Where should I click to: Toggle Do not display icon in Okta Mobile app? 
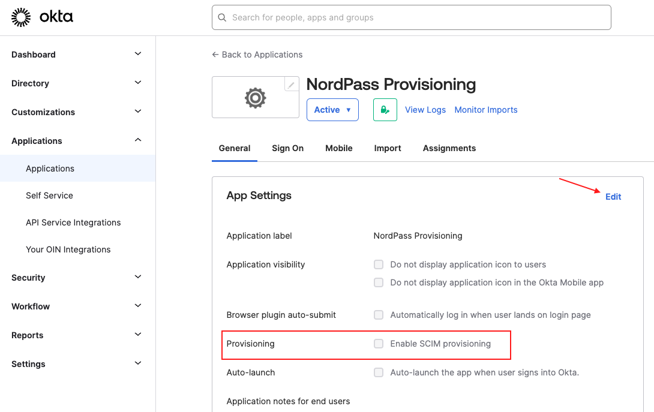tap(379, 282)
